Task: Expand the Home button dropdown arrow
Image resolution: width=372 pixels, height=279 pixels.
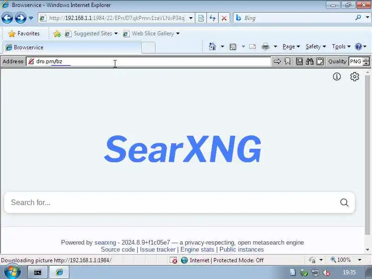Action: 222,46
